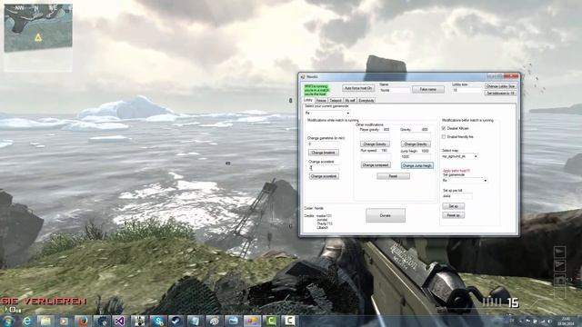
Task: Click the Reset xp button
Action: [x=453, y=215]
